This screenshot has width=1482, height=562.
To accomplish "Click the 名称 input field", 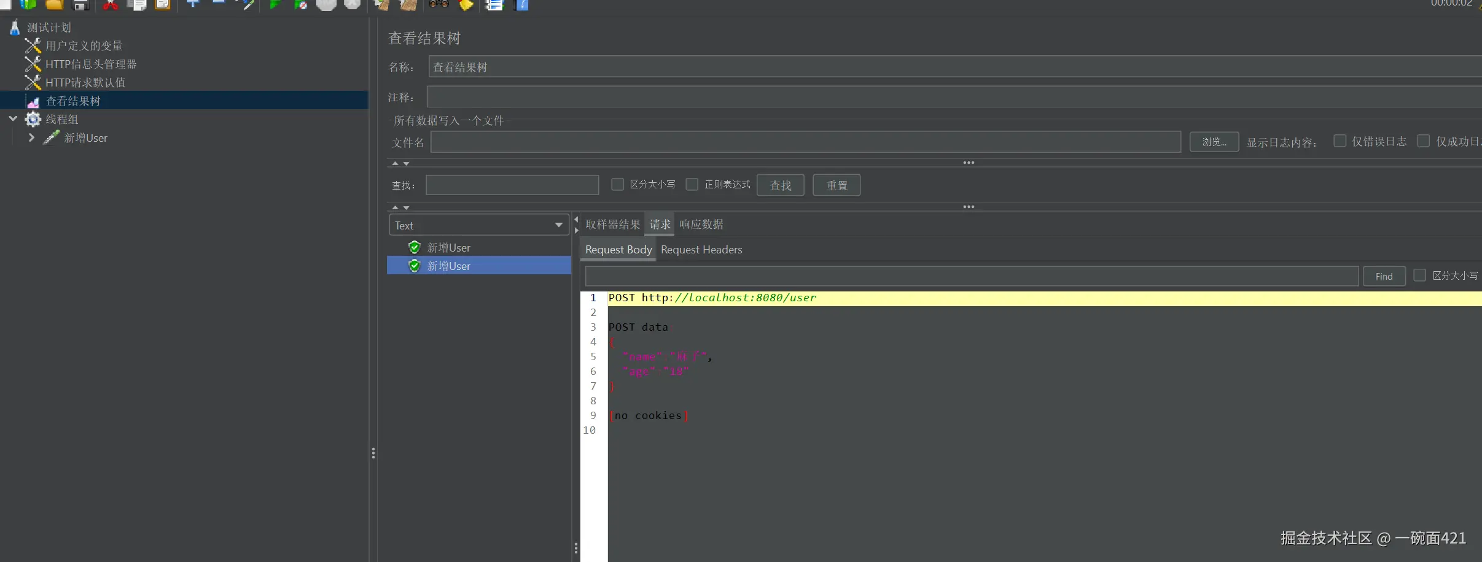I will pyautogui.click(x=955, y=67).
